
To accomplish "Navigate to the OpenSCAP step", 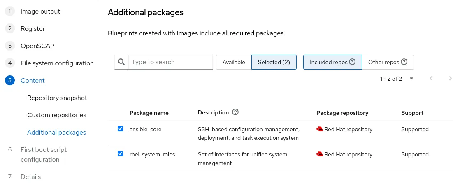I will 37,46.
